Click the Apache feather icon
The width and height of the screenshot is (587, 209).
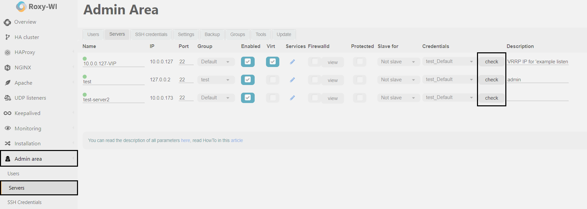[x=7, y=83]
